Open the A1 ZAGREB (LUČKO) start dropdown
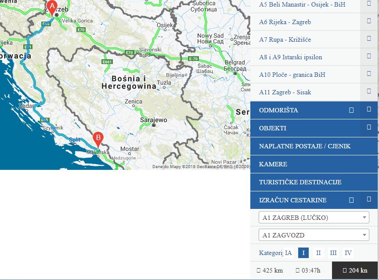 click(x=314, y=218)
